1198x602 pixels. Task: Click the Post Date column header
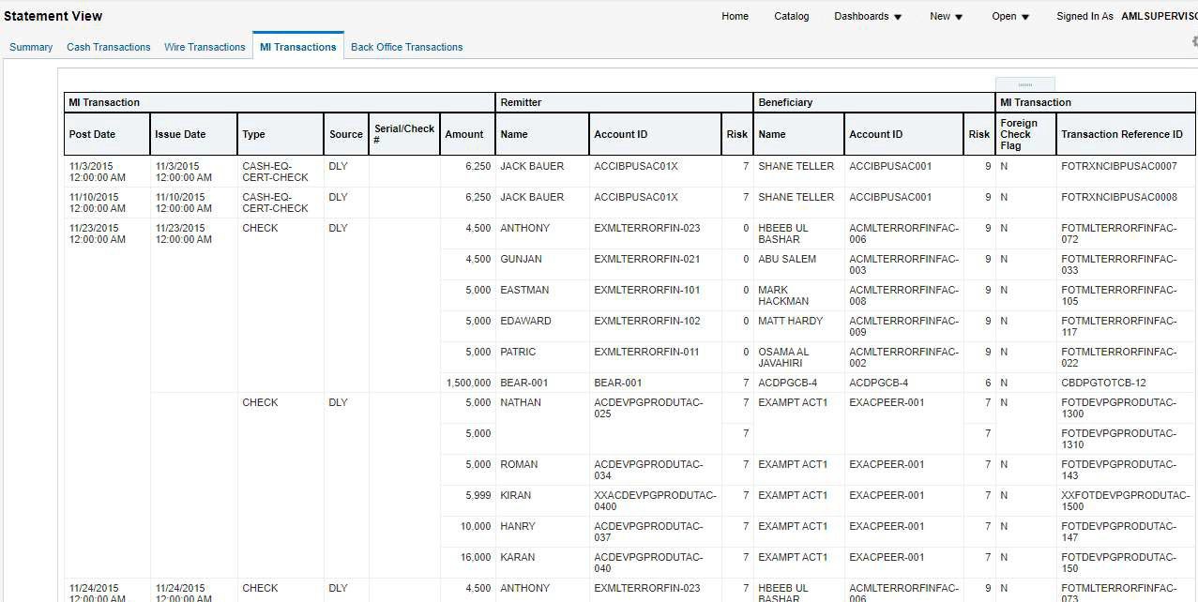coord(92,134)
